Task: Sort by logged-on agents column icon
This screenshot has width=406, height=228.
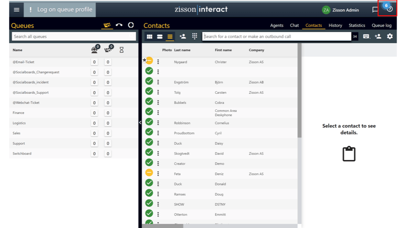Action: [95, 49]
